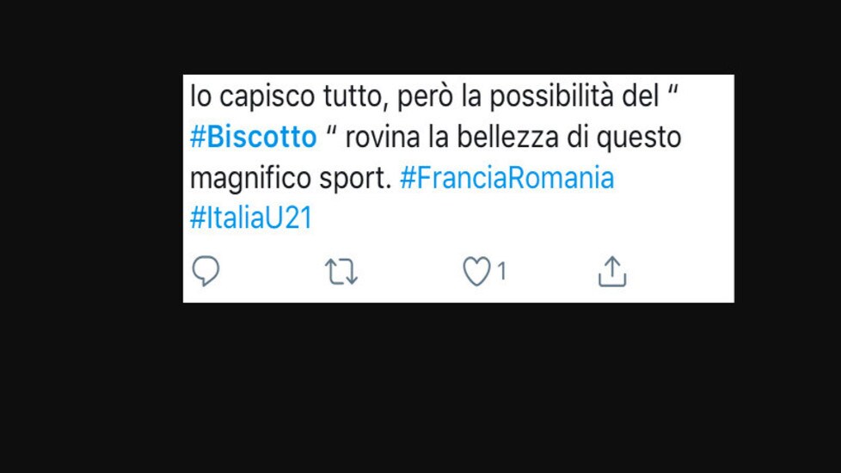Click the quote mark after #Biscotto

(x=331, y=131)
